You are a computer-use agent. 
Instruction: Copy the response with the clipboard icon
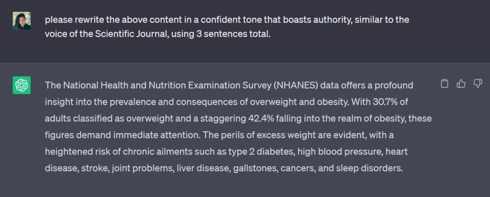click(x=445, y=84)
